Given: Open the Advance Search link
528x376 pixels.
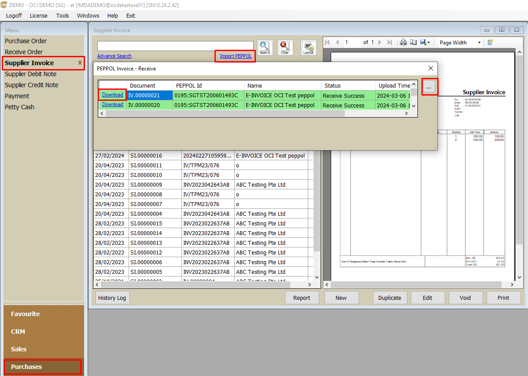Looking at the screenshot, I should tap(114, 56).
